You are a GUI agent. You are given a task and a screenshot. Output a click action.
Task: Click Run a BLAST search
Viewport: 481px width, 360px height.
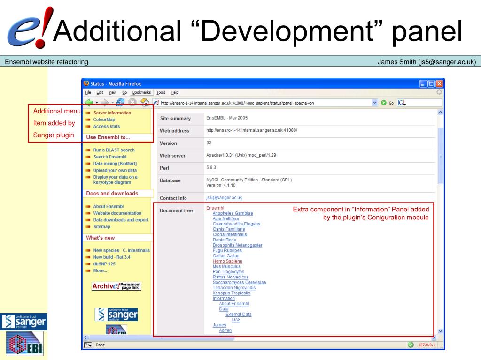(114, 150)
